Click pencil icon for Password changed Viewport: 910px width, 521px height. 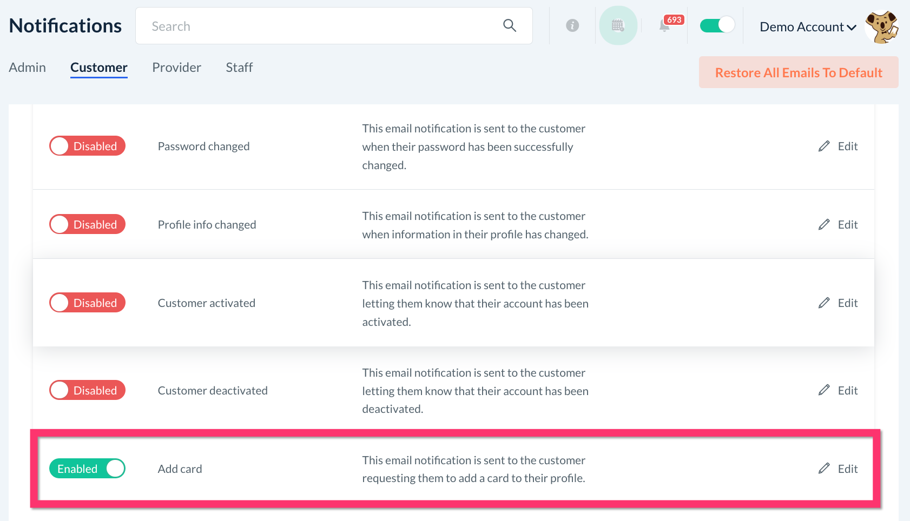[x=824, y=146]
